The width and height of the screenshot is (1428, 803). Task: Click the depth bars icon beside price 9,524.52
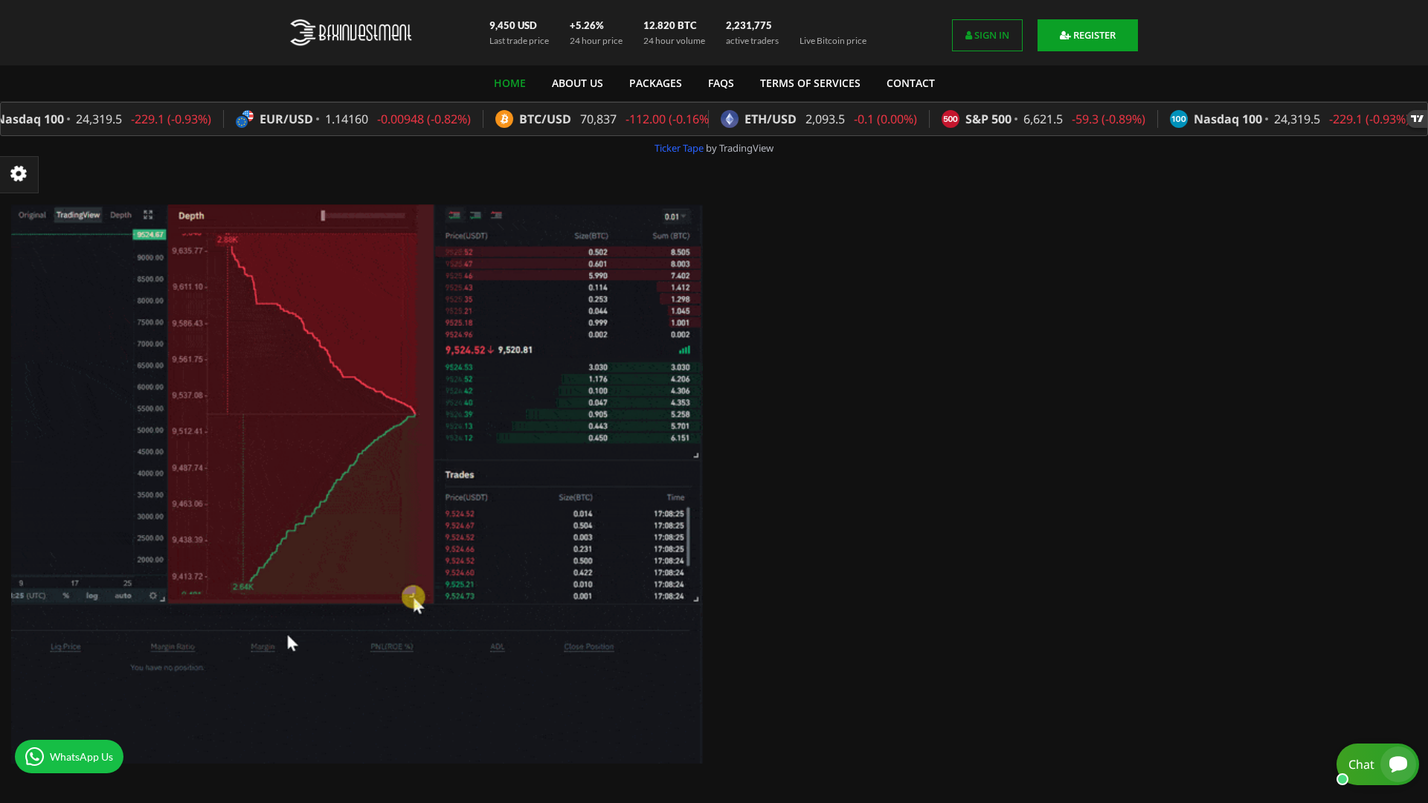[685, 349]
